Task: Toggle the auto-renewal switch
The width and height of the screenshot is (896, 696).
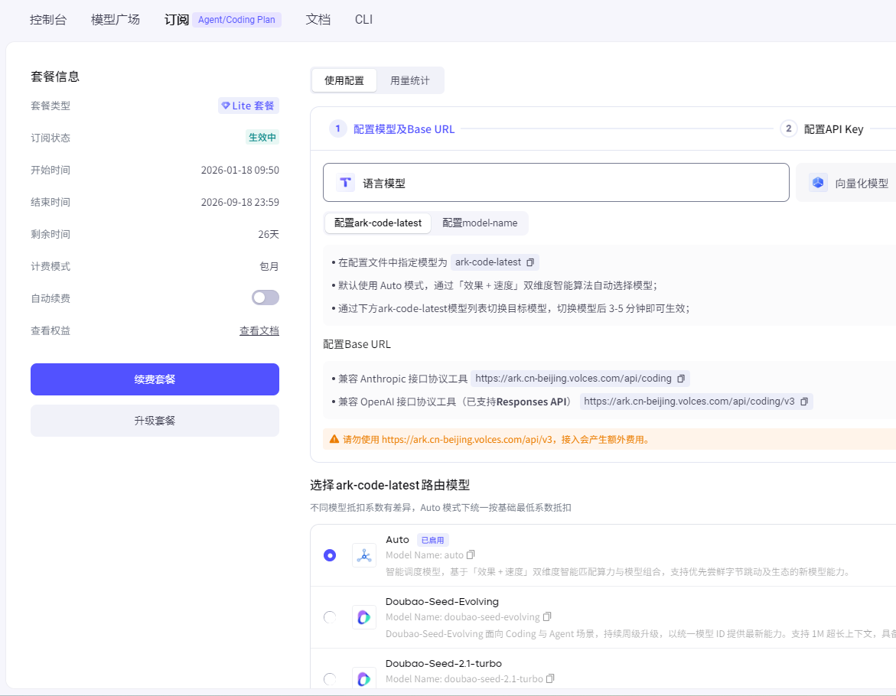Action: point(266,298)
